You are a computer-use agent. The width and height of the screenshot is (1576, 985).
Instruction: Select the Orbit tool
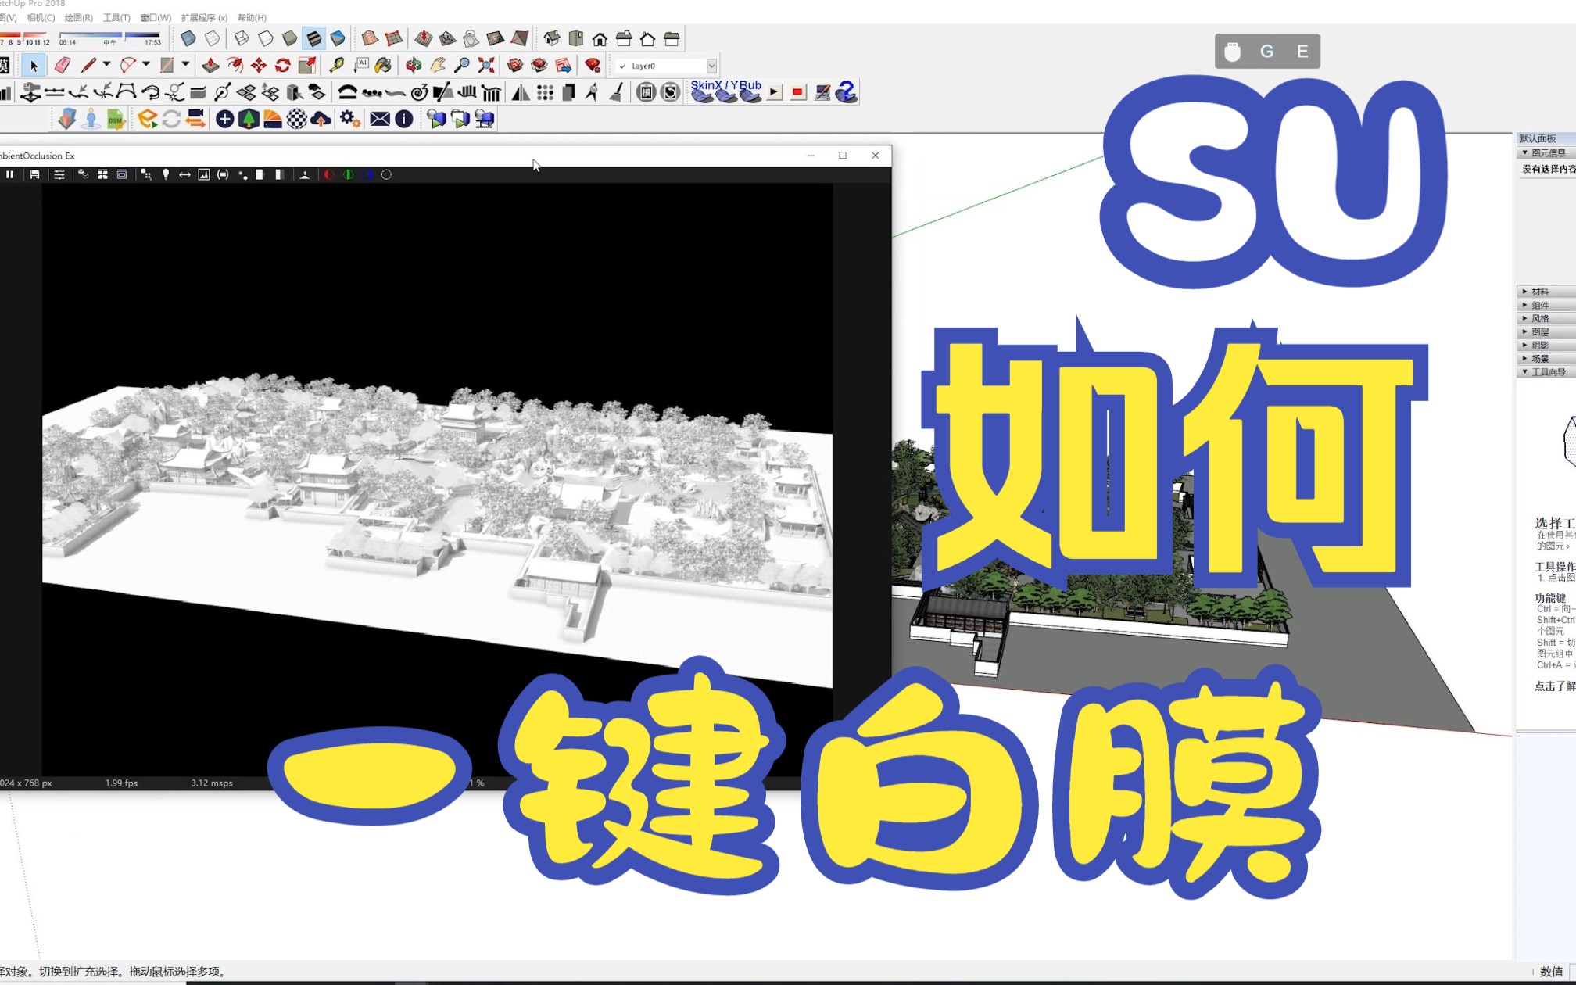pos(414,66)
